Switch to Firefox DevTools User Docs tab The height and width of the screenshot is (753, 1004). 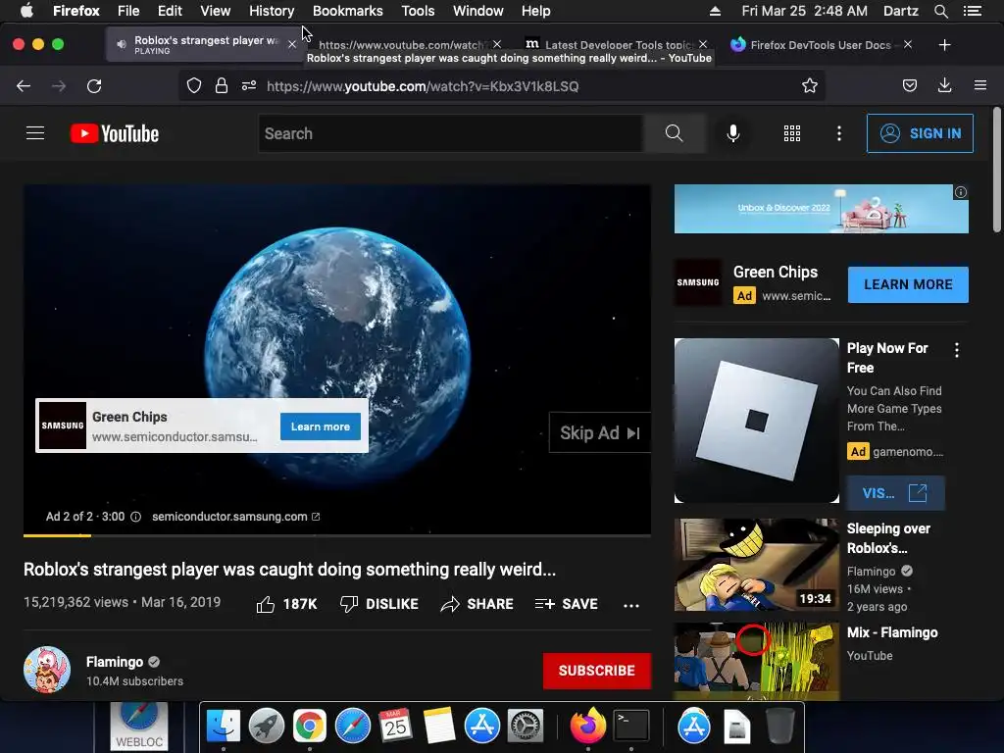point(820,44)
